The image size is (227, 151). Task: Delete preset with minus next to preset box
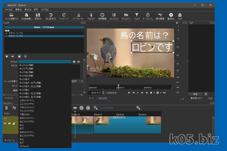tap(78, 62)
